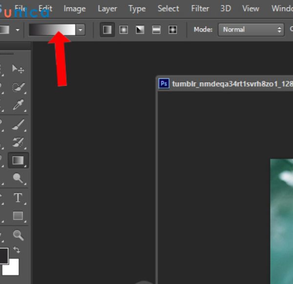293x284 pixels.
Task: Open the gradient picker dropdown arrow
Action: click(x=81, y=29)
